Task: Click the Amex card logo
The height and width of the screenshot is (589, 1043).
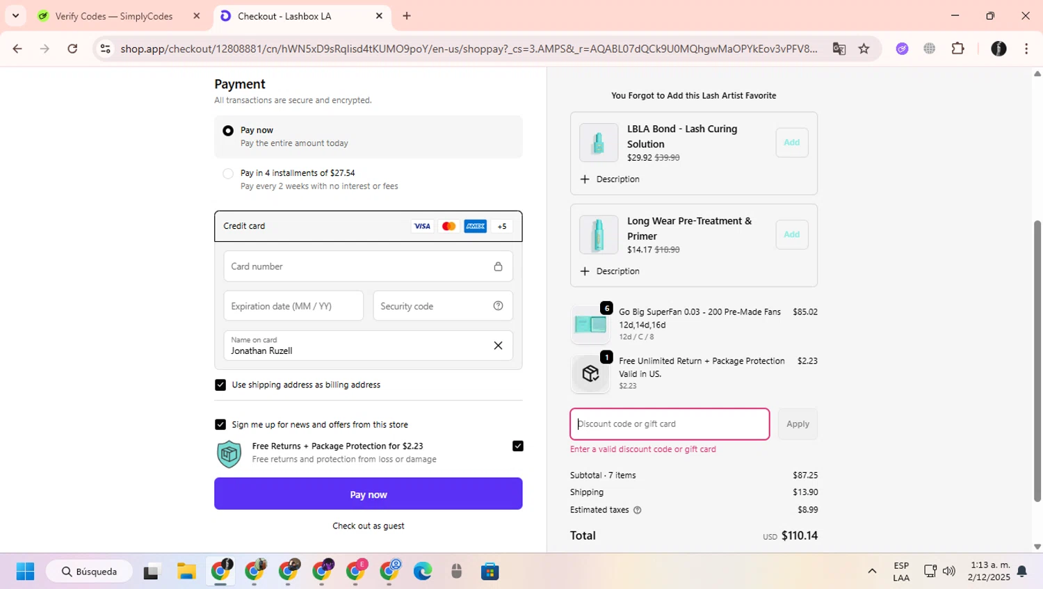Action: pyautogui.click(x=475, y=226)
